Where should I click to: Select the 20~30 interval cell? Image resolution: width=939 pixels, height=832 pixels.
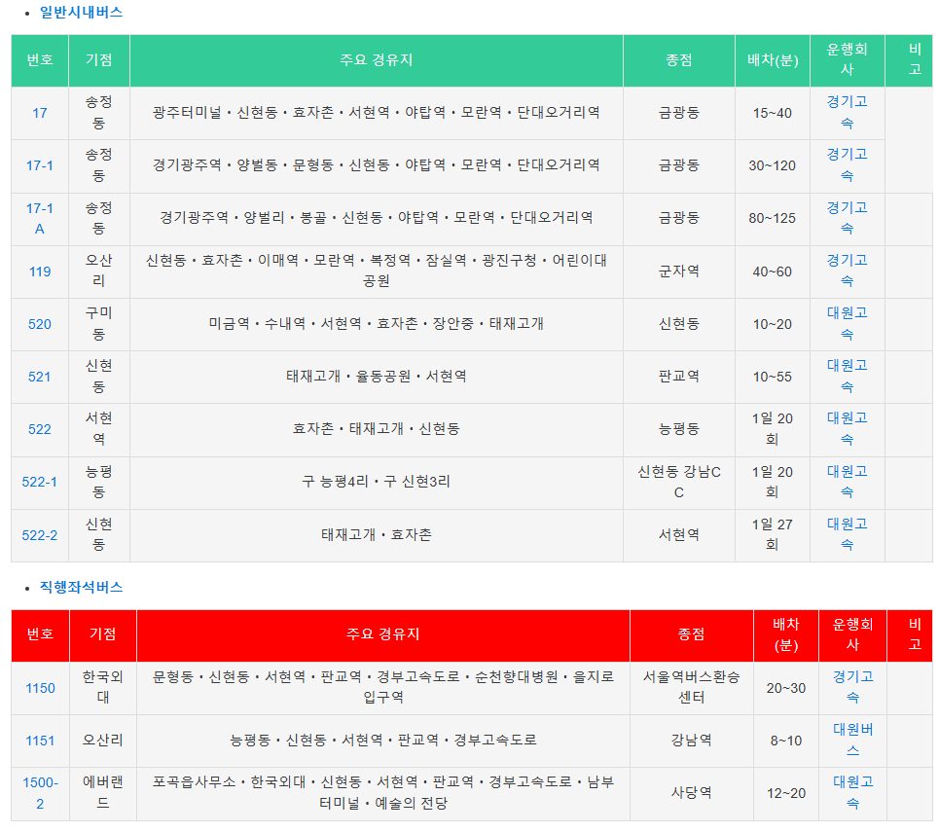pos(785,688)
